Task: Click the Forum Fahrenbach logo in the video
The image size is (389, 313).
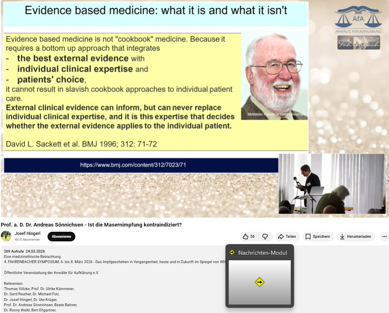Action: 358,43
